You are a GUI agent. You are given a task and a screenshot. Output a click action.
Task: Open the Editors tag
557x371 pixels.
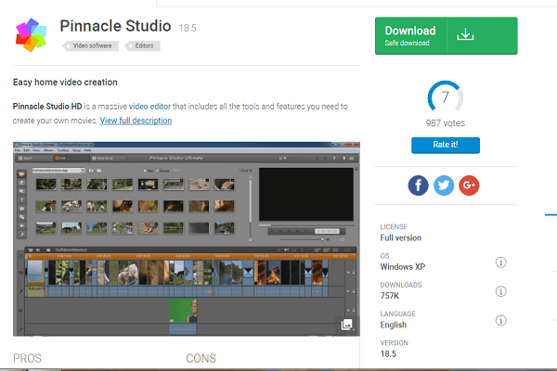click(x=142, y=45)
